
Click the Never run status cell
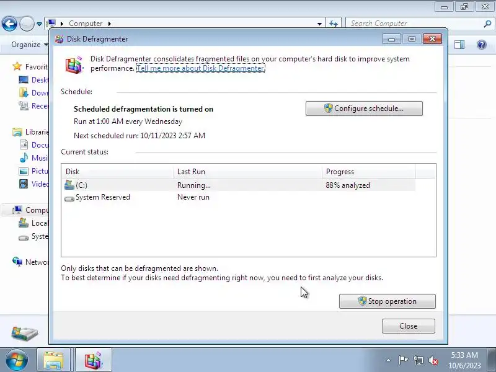[193, 197]
